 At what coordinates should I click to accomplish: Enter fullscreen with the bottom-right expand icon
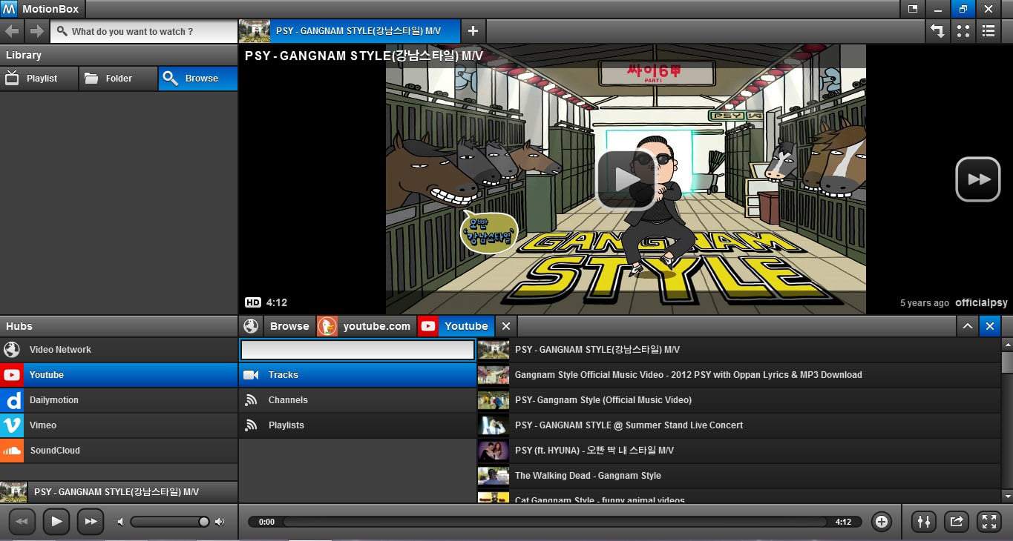[x=989, y=522]
